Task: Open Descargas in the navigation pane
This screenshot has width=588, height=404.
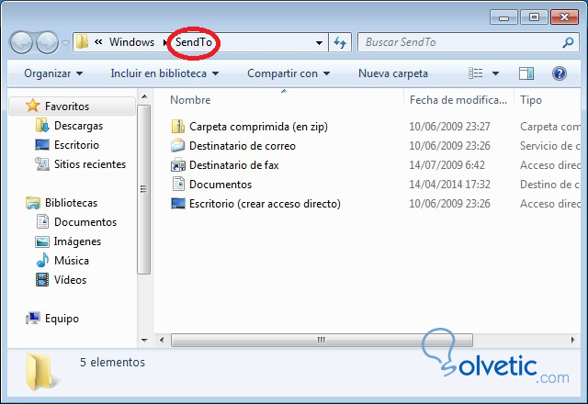Action: [x=78, y=126]
